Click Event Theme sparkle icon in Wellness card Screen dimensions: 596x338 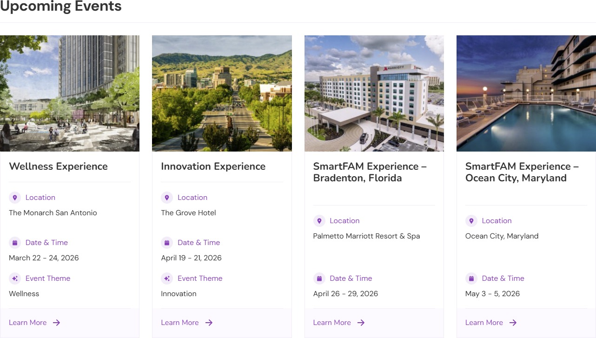[x=15, y=278]
